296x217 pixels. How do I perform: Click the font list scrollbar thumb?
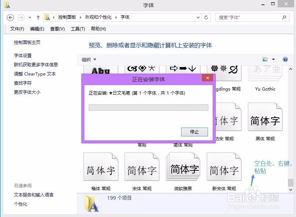[291, 183]
